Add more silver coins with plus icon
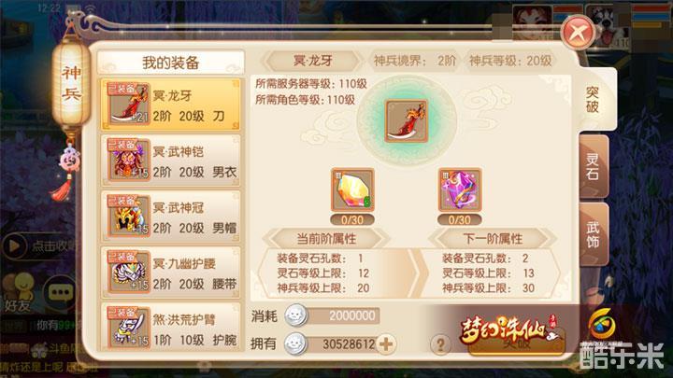The width and height of the screenshot is (673, 378). (x=386, y=343)
